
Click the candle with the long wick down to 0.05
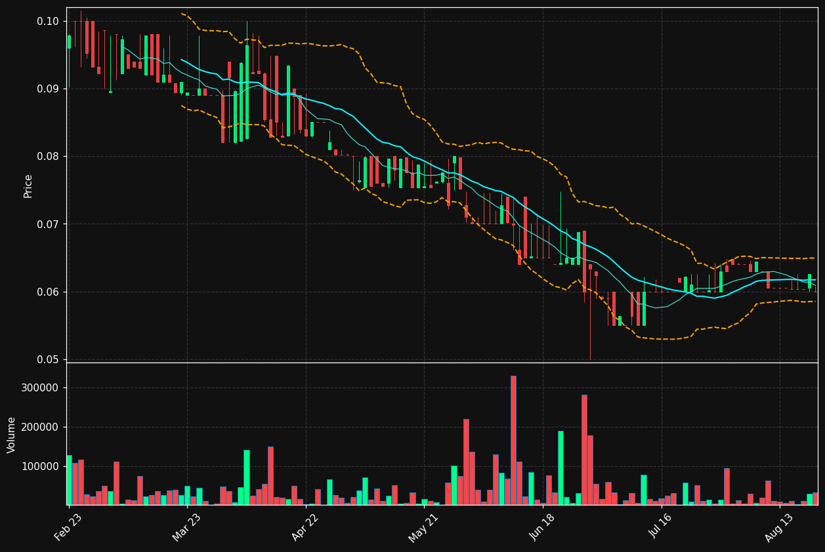tap(590, 312)
